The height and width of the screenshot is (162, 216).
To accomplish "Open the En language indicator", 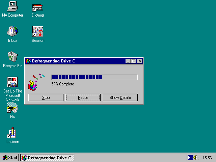I will click(190, 158).
